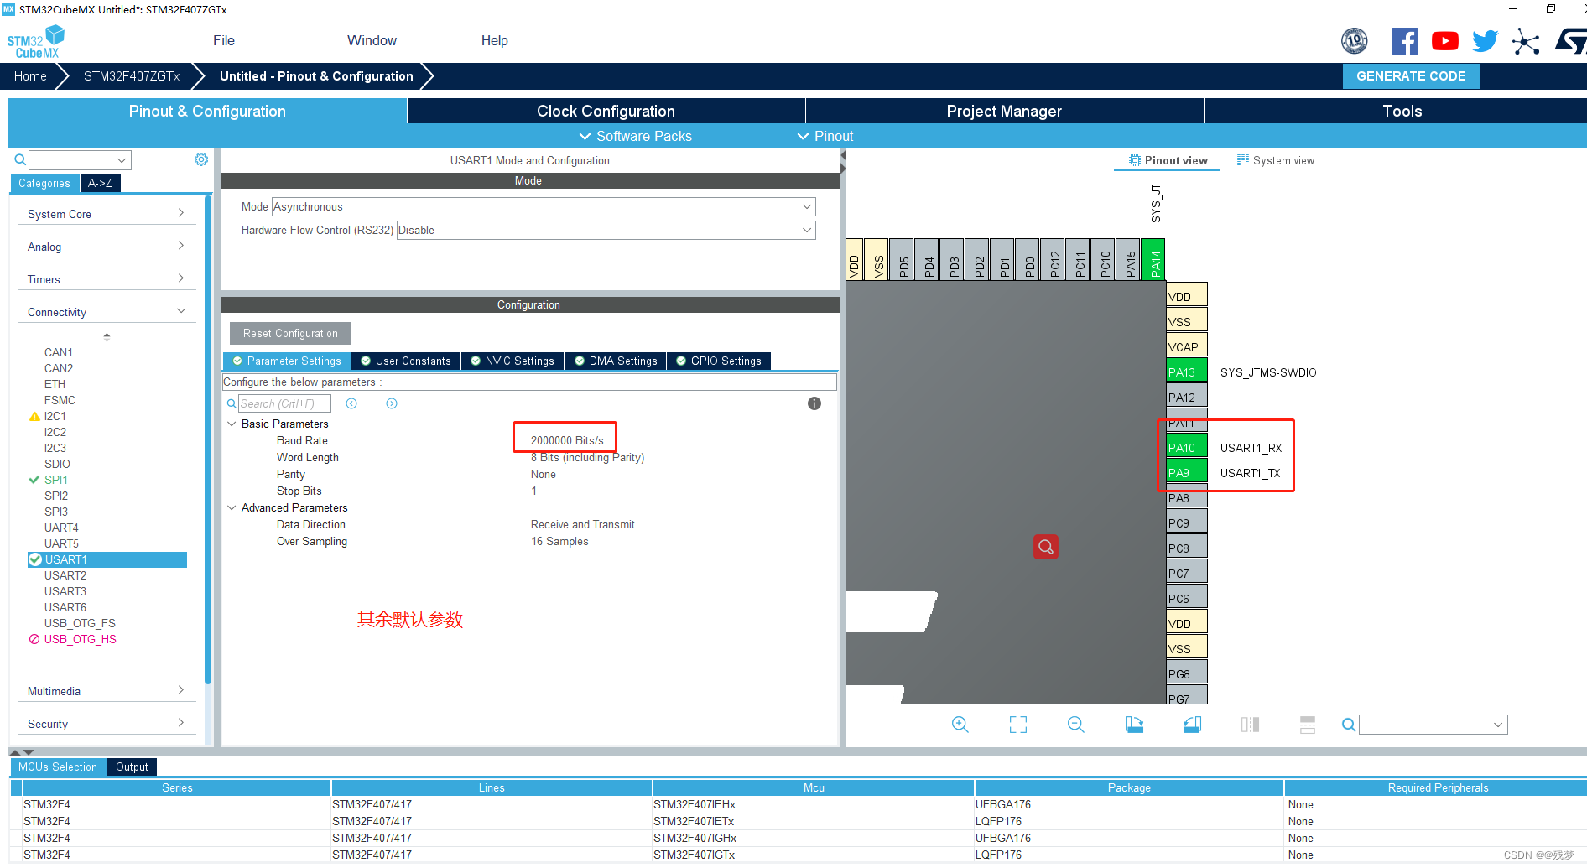Open the Facebook icon link

1404,41
